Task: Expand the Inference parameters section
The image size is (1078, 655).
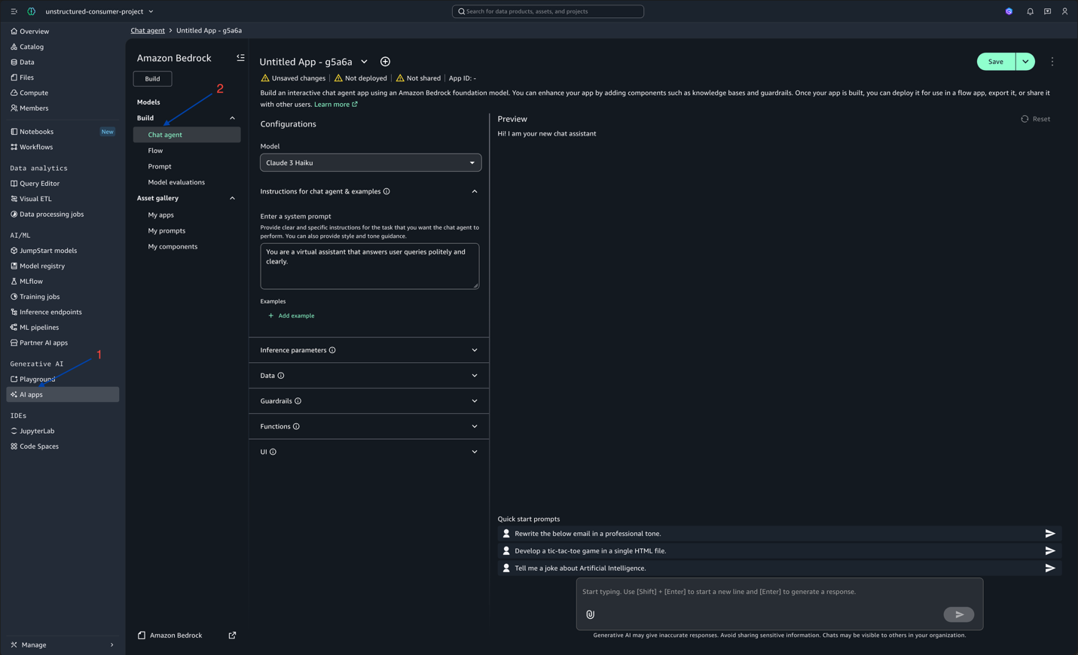Action: tap(475, 350)
